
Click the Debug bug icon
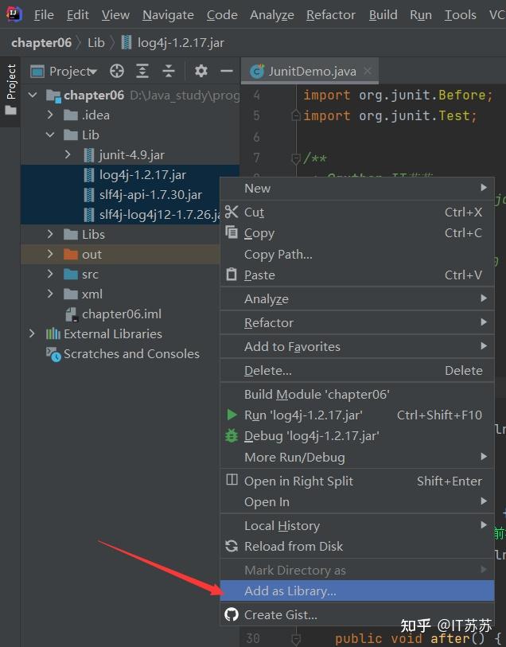pyautogui.click(x=232, y=435)
